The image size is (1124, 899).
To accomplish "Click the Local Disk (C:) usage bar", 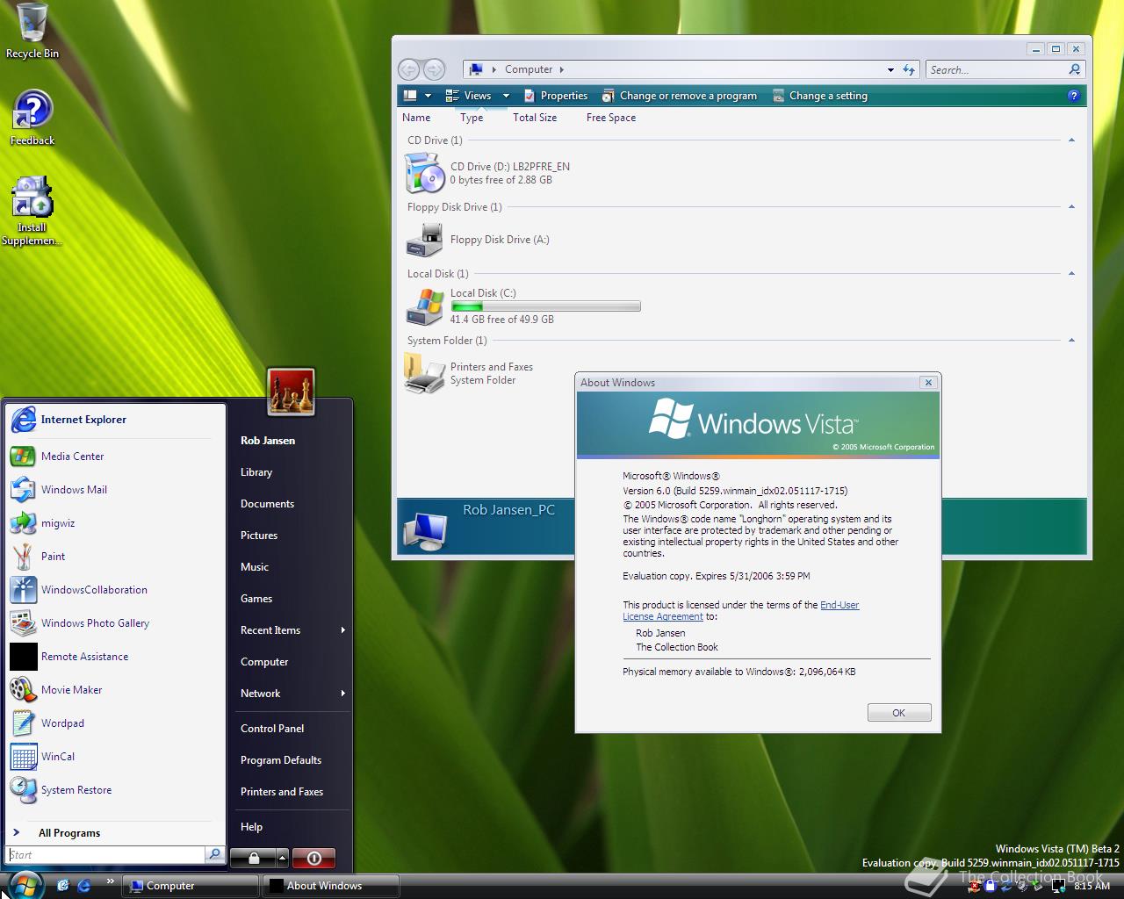I will [x=545, y=306].
